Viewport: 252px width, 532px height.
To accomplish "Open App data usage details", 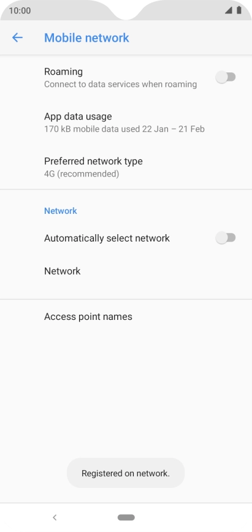I will (126, 123).
